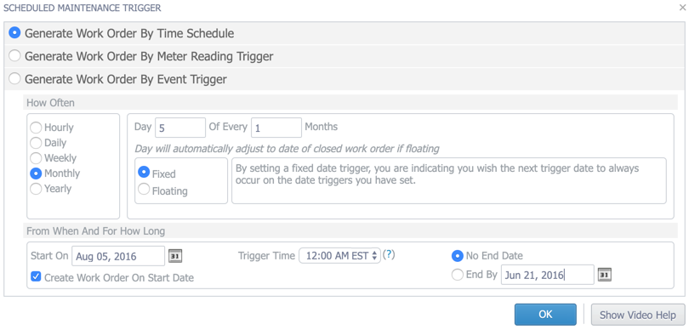Choose the Hourly frequency option

pyautogui.click(x=36, y=128)
